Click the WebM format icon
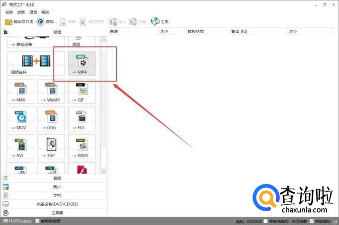The height and width of the screenshot is (225, 339). coord(51,91)
